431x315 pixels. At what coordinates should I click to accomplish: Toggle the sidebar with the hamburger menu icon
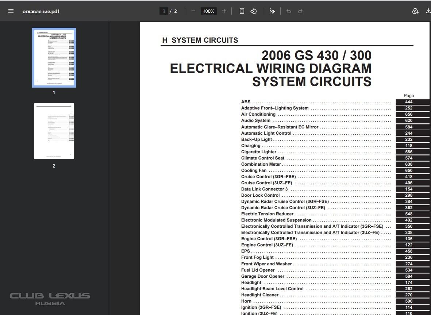11,11
